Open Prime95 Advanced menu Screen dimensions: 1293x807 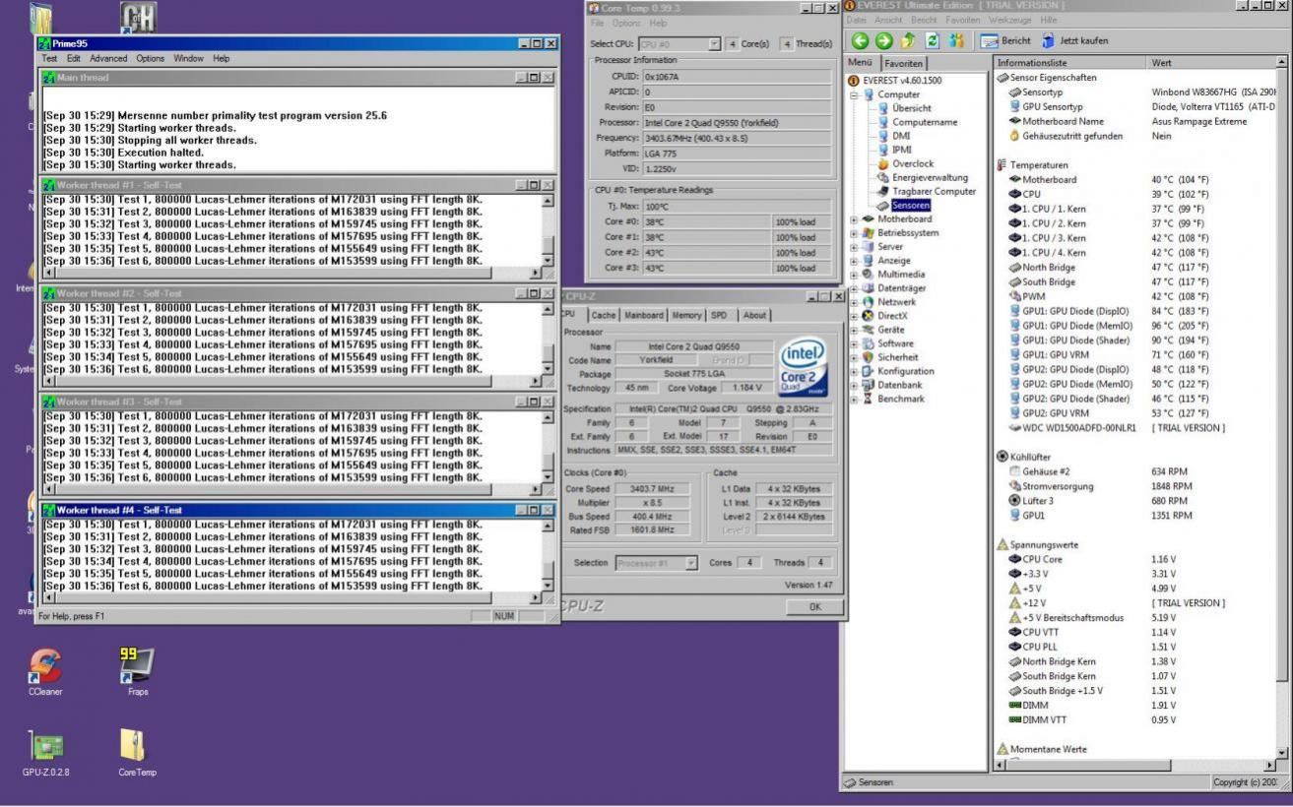[x=108, y=59]
